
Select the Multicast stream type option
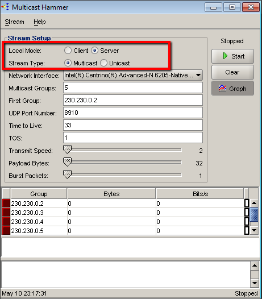pyautogui.click(x=68, y=63)
